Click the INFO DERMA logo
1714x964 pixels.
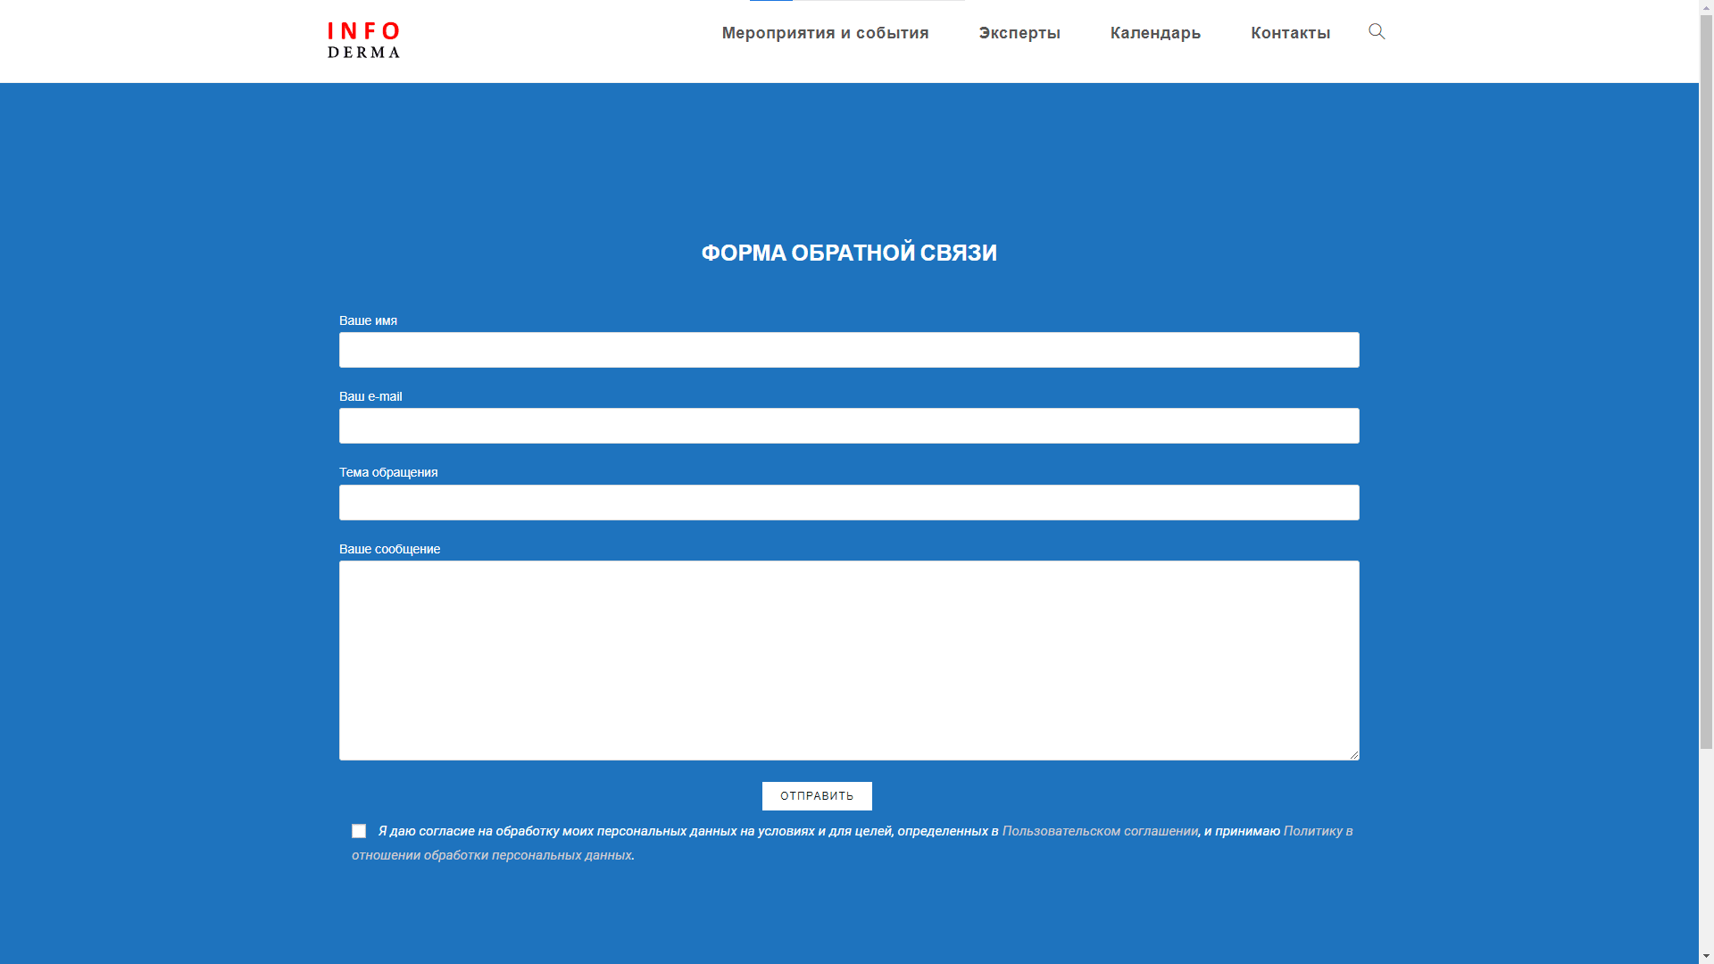coord(363,40)
